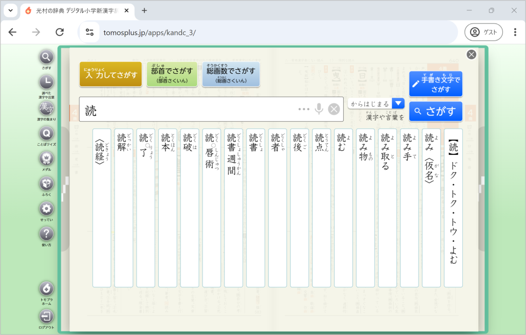Open the 読書 result
The height and width of the screenshot is (335, 526).
pos(256,208)
